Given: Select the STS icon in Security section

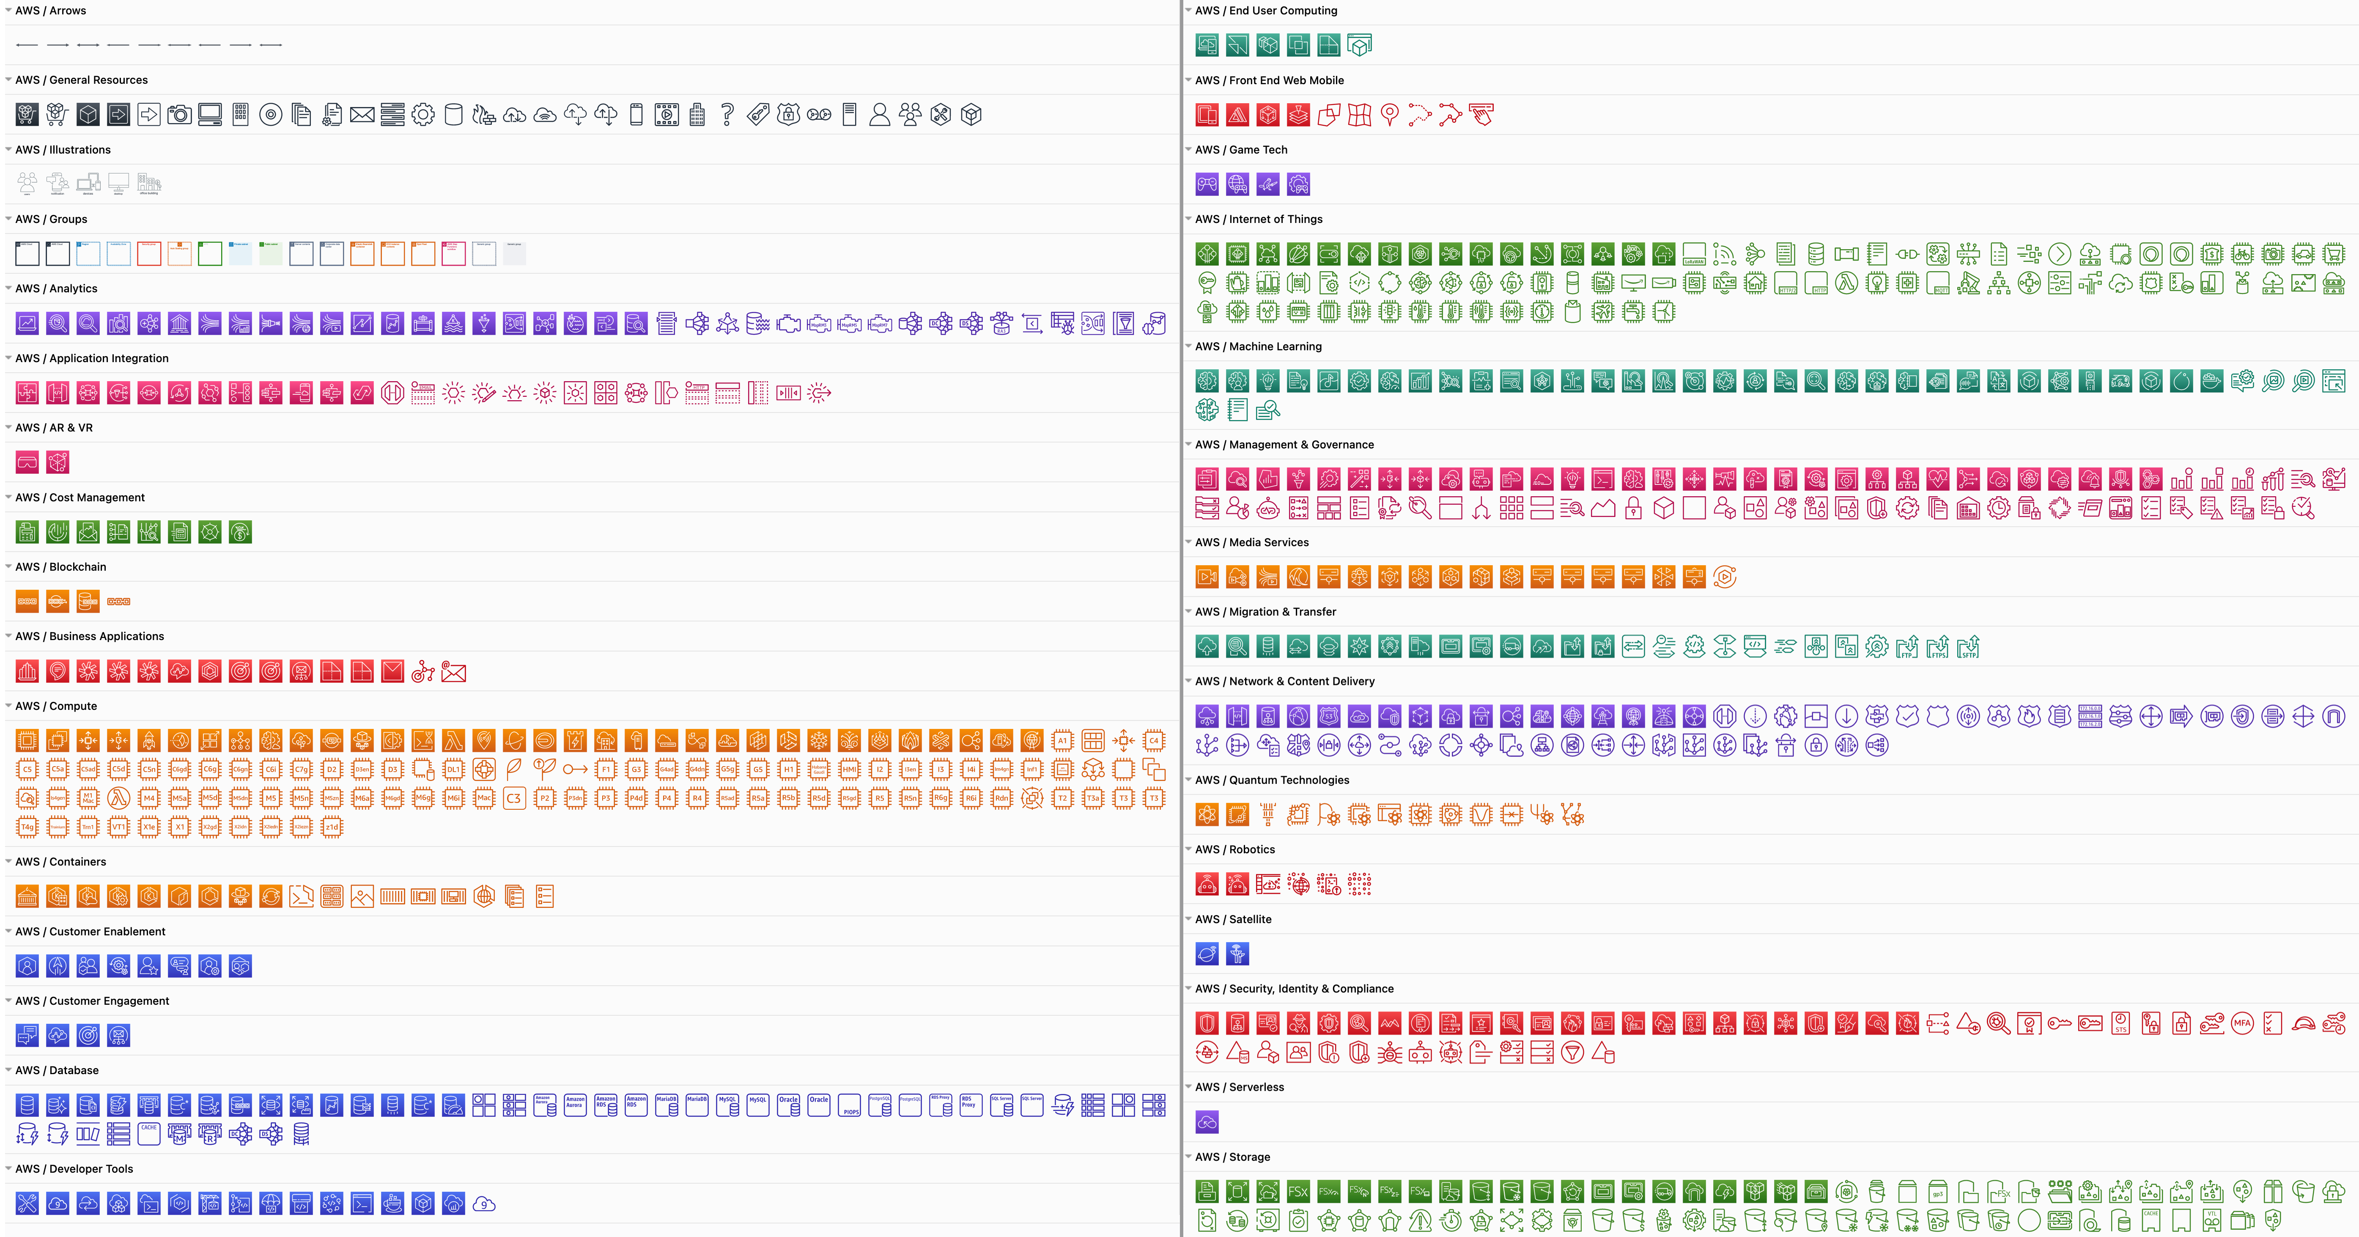Looking at the screenshot, I should click(2120, 1023).
